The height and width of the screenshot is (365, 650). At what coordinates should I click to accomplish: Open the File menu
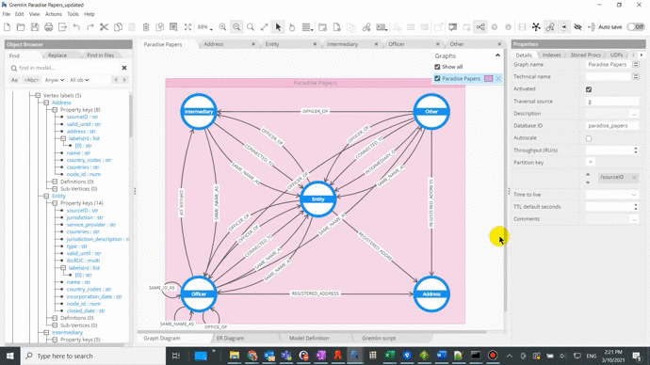point(7,14)
